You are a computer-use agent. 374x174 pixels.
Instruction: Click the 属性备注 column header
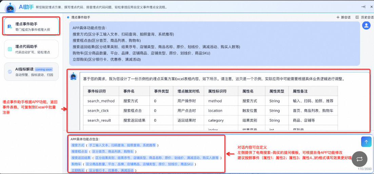pyautogui.click(x=313, y=91)
